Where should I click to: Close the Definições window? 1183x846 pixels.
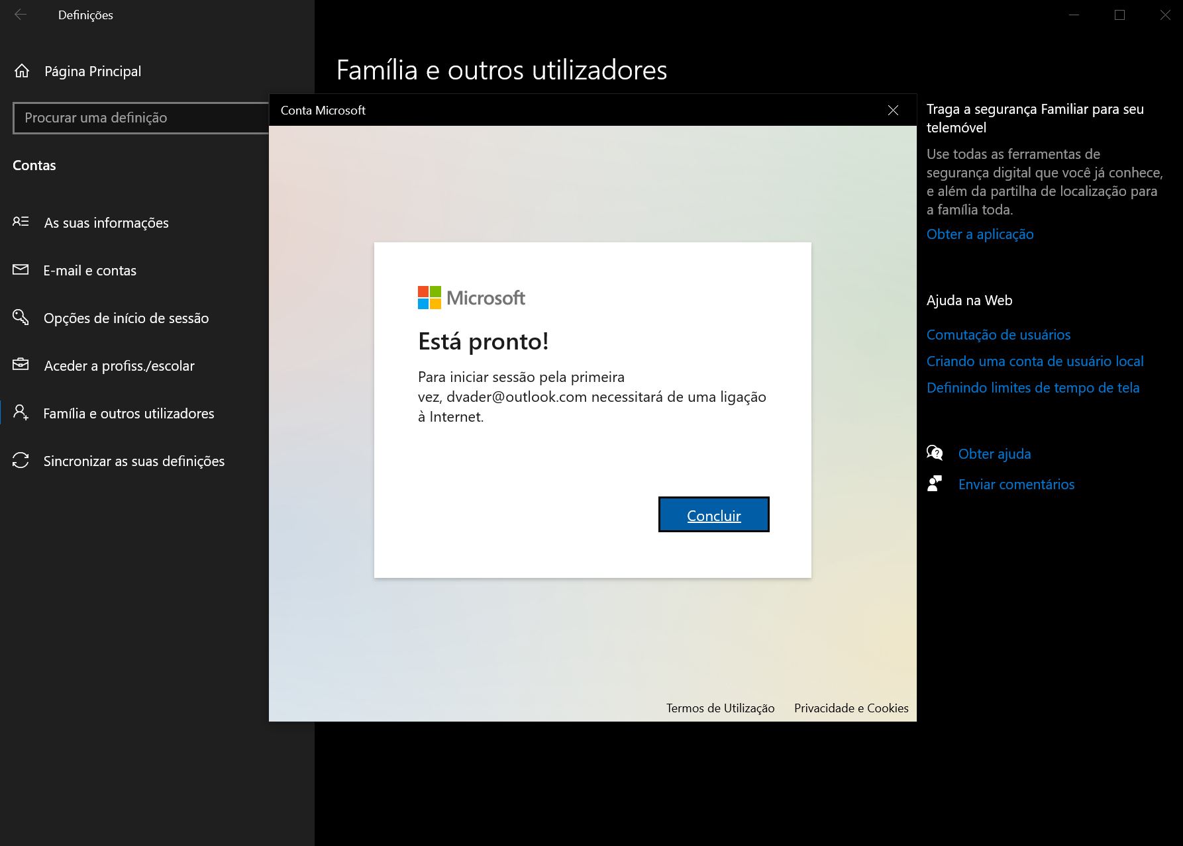click(1165, 15)
